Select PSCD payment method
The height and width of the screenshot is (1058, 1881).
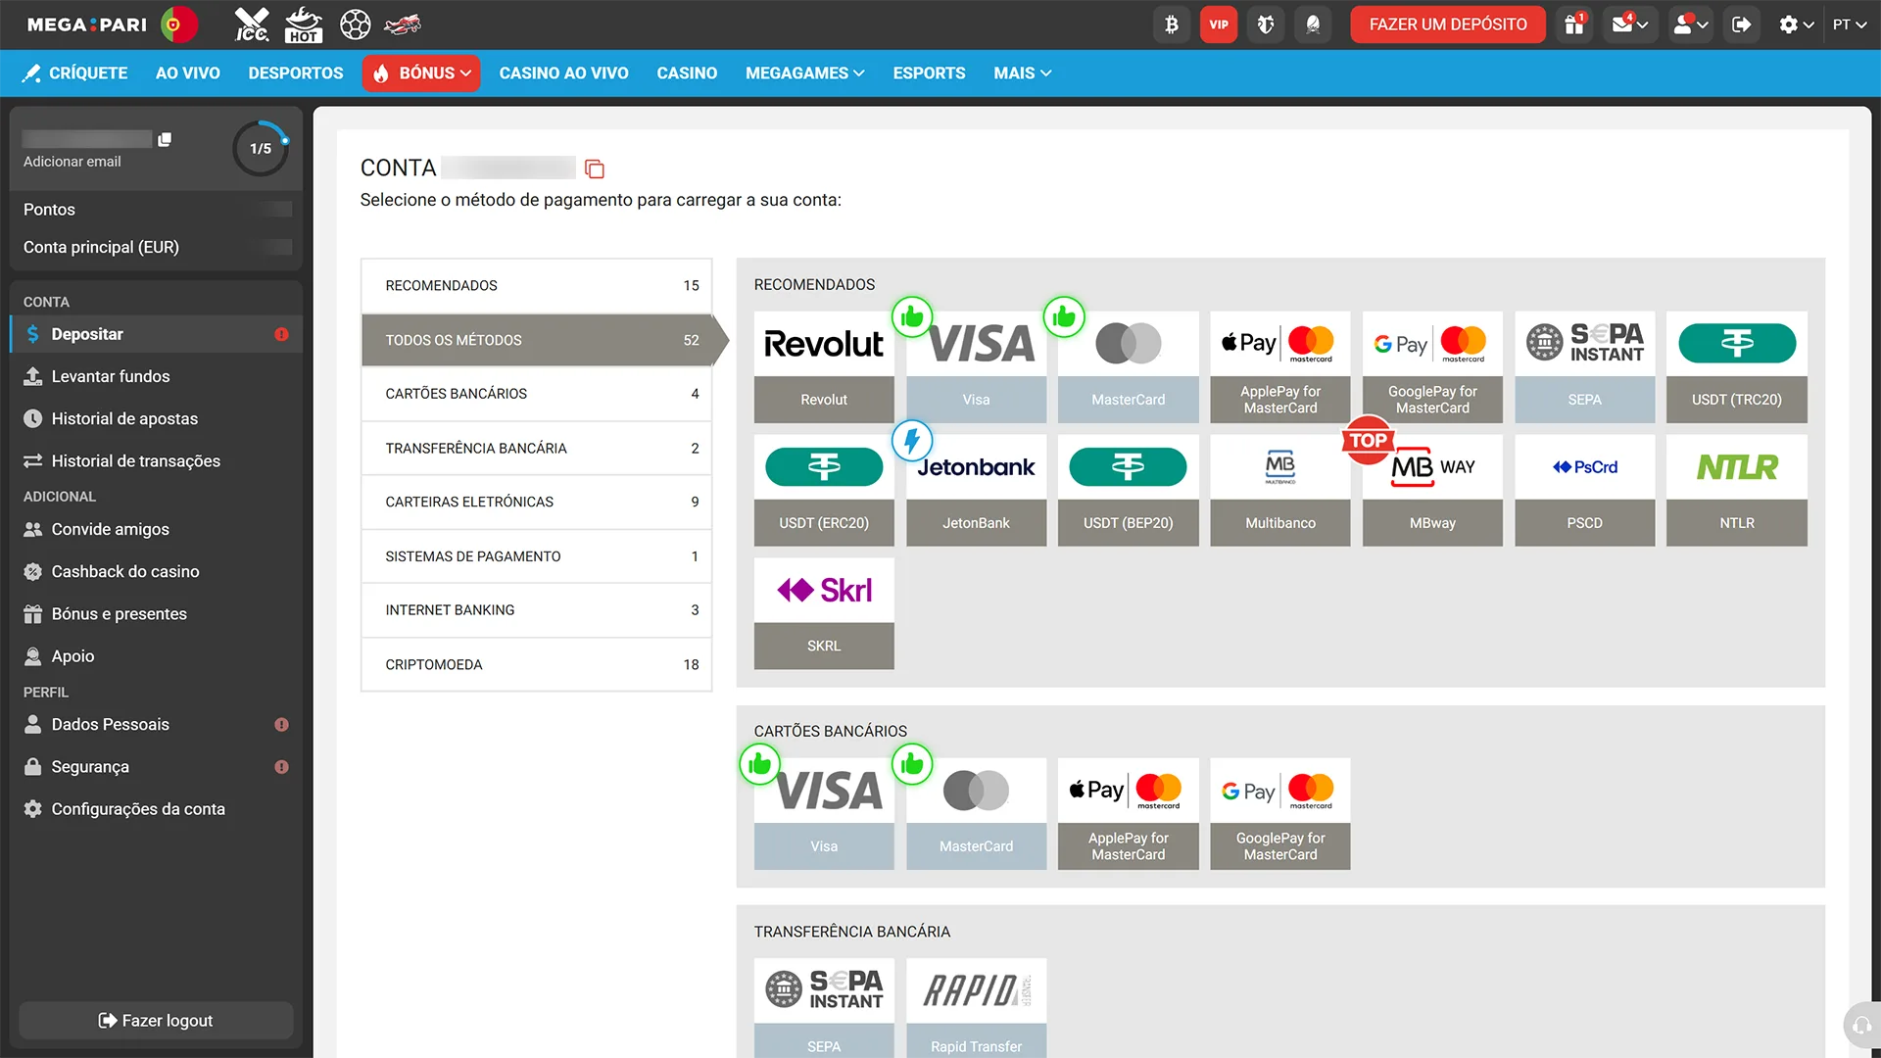tap(1584, 491)
